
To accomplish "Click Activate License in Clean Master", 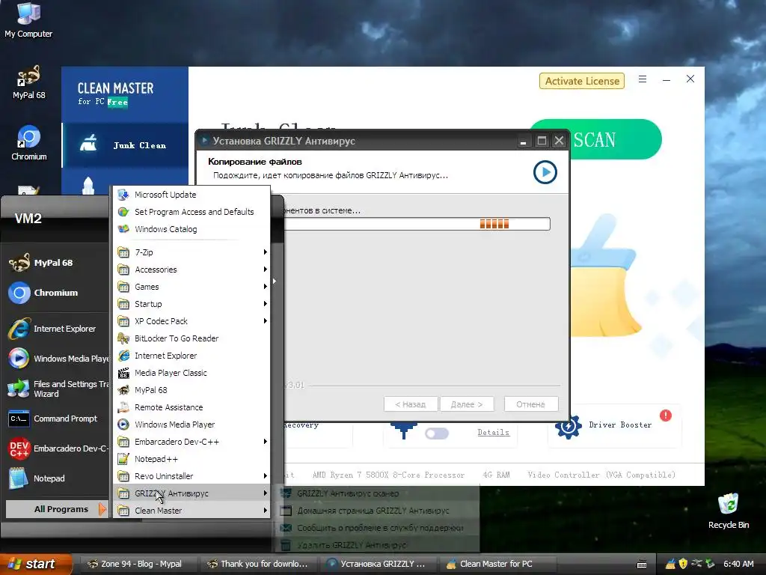I will 582,81.
